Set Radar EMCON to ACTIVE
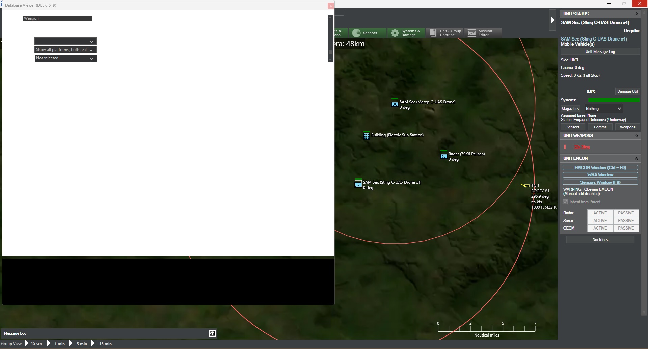The image size is (648, 349). [x=600, y=213]
